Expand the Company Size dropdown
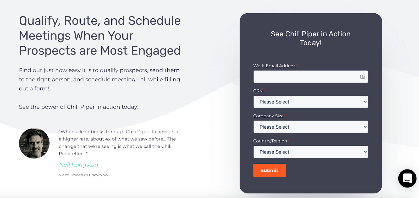The image size is (419, 198). pyautogui.click(x=310, y=127)
